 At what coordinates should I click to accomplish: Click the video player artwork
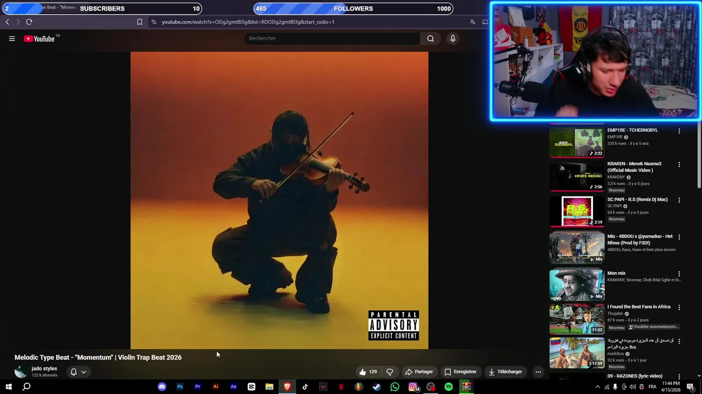(279, 200)
